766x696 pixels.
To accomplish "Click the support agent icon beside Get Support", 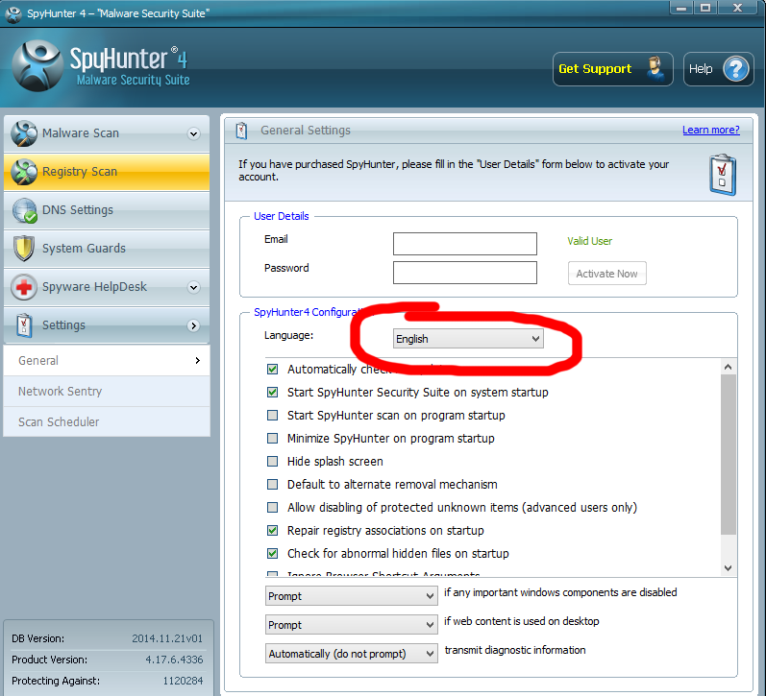I will pos(655,68).
